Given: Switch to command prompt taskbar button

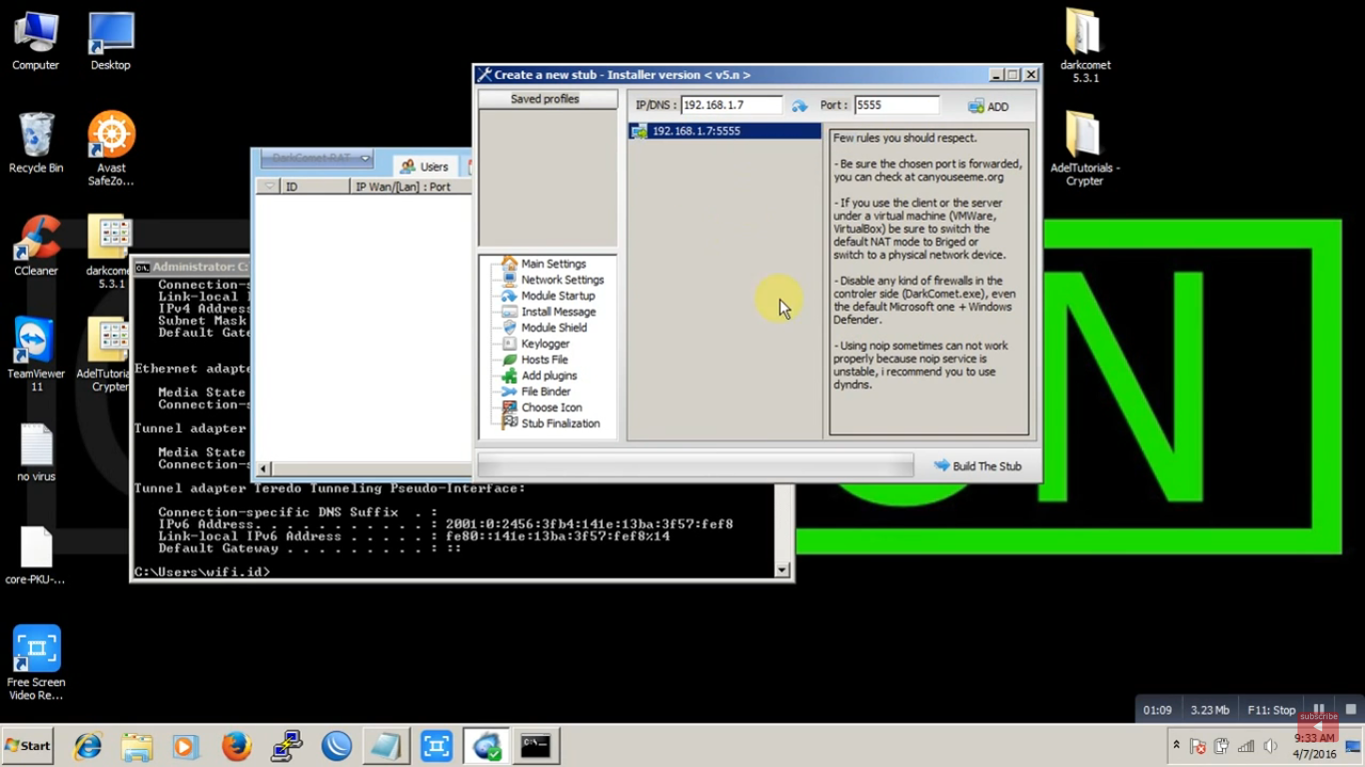Looking at the screenshot, I should [536, 746].
